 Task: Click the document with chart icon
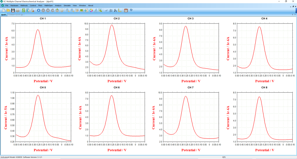33,10
